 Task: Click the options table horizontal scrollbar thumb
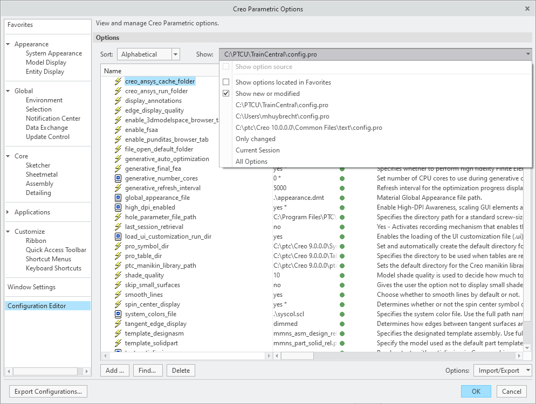click(x=297, y=356)
